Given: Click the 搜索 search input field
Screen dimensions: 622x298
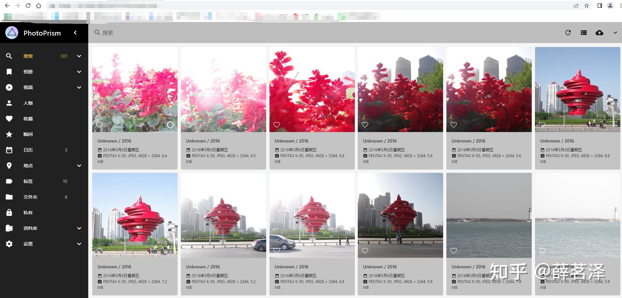Looking at the screenshot, I should coord(131,33).
